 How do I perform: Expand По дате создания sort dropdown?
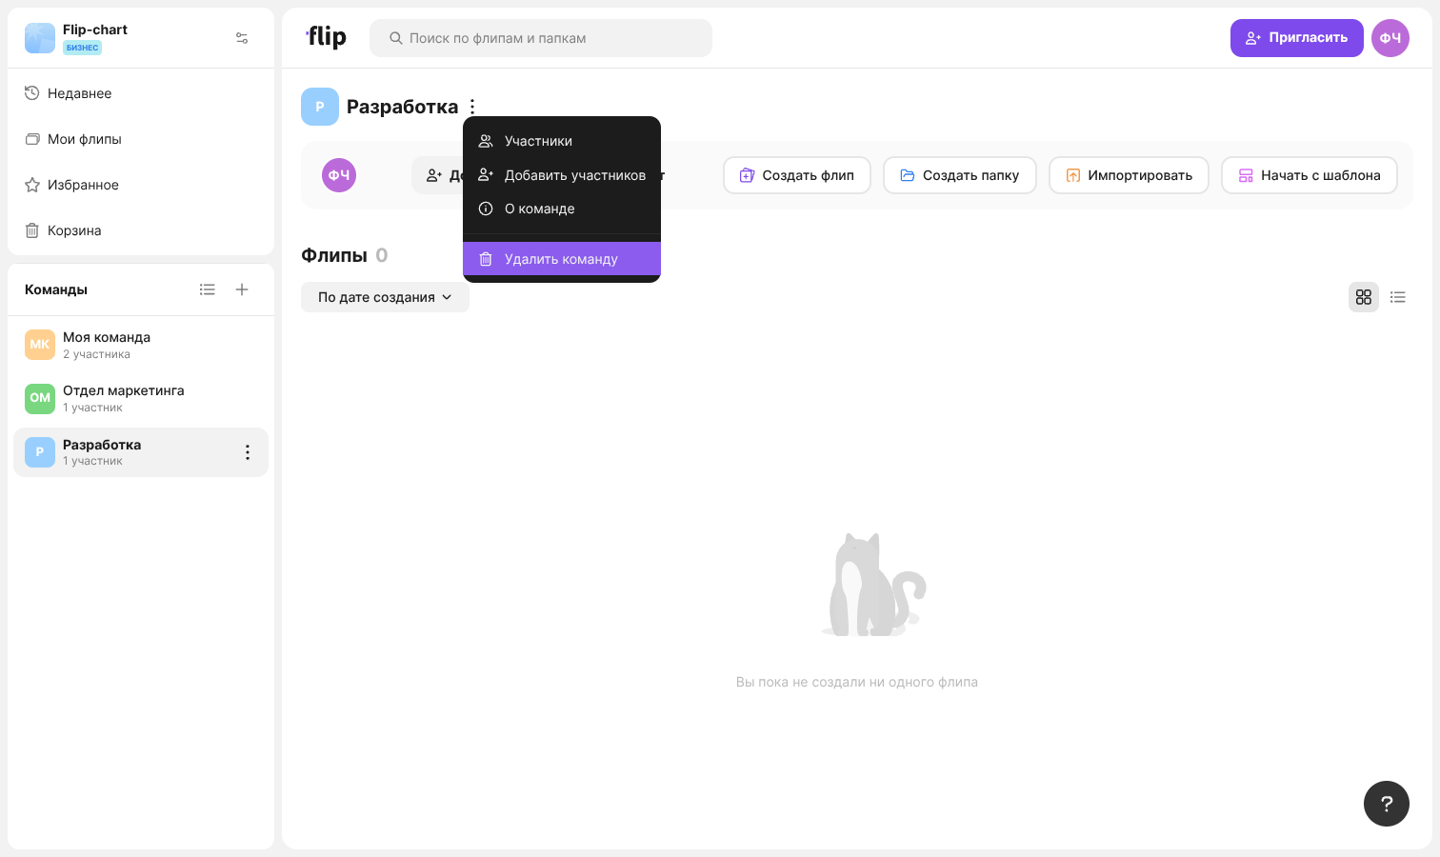click(x=385, y=297)
